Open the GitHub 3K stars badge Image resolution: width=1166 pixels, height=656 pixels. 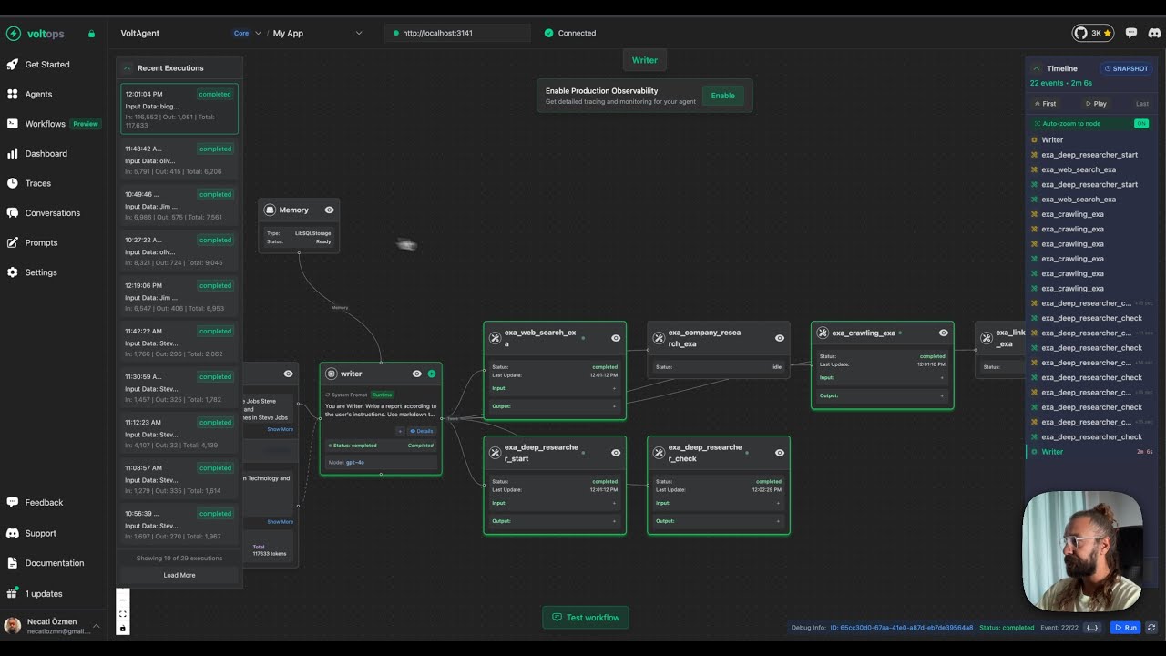click(1093, 33)
